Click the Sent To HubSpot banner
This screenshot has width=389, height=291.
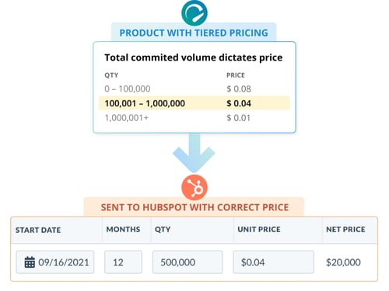(x=194, y=207)
